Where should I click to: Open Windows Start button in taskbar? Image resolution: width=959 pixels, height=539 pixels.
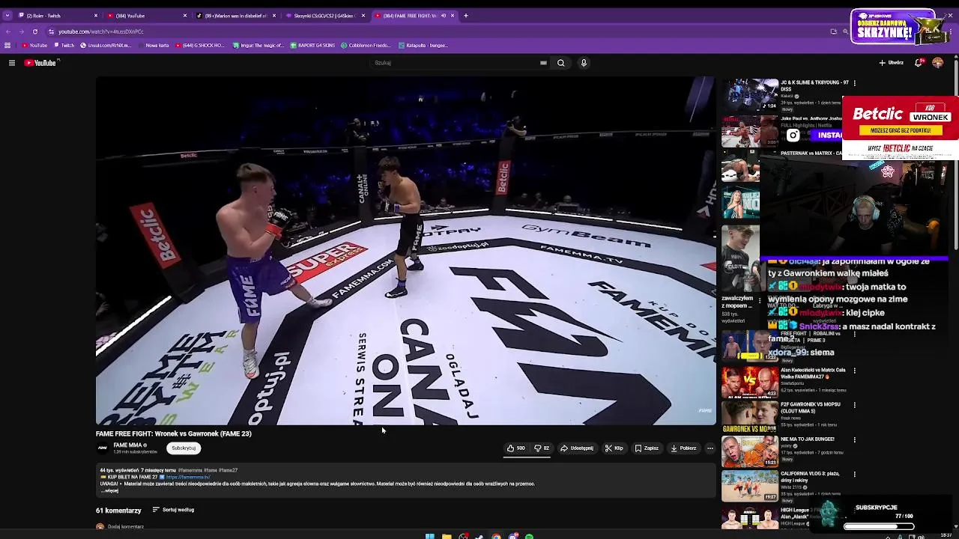(x=429, y=536)
